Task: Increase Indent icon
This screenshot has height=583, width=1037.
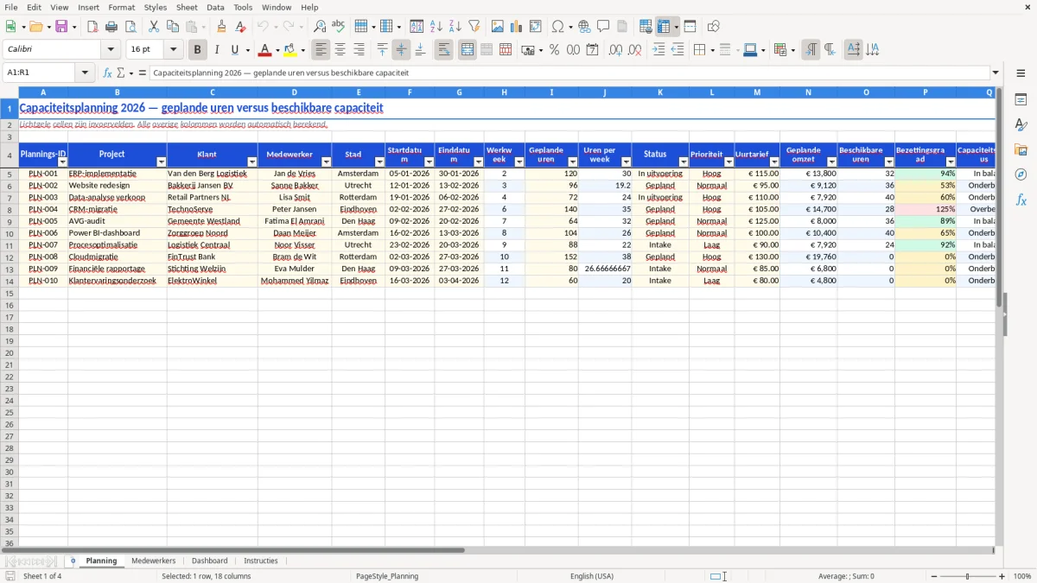Action: click(658, 50)
